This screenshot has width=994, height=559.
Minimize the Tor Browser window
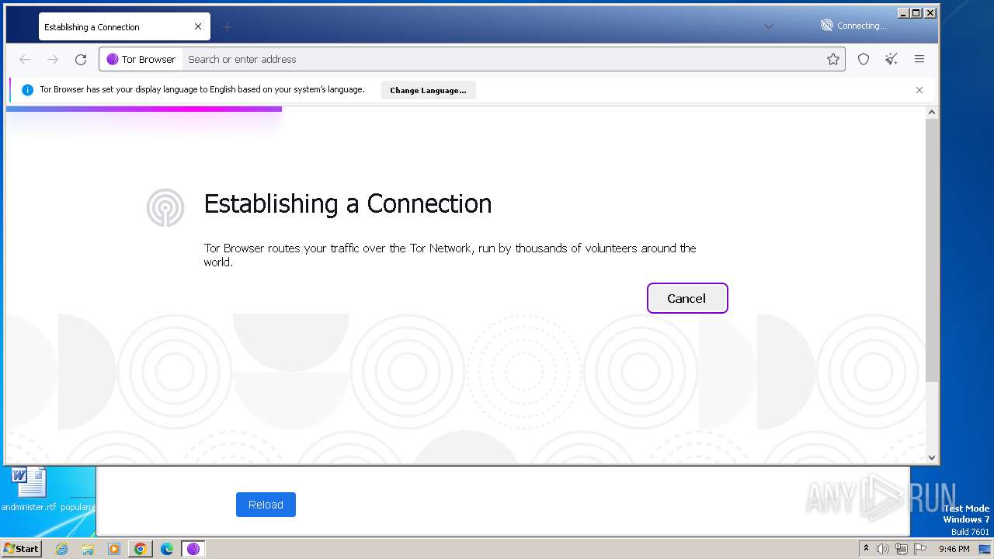(x=903, y=12)
